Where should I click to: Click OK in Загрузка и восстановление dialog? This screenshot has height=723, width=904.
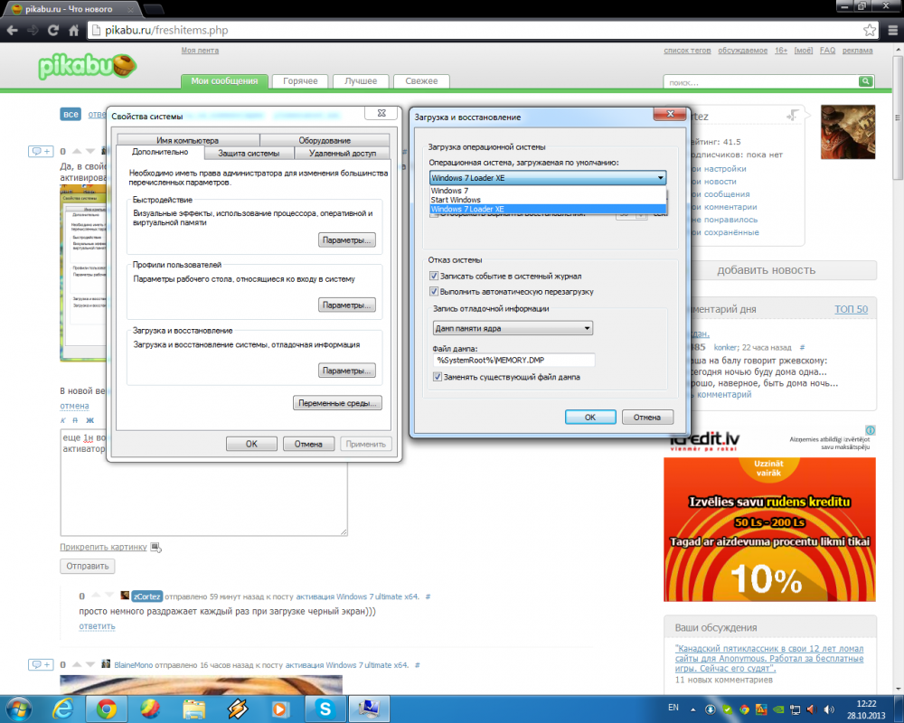pos(590,417)
